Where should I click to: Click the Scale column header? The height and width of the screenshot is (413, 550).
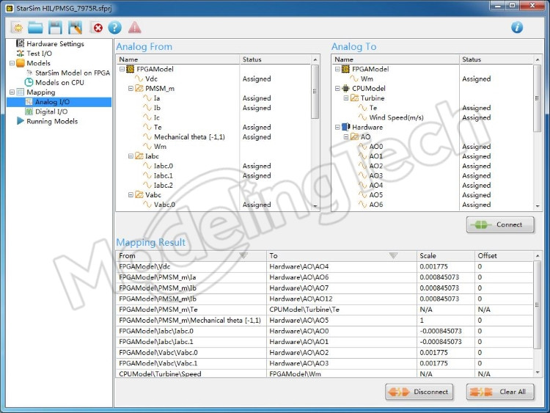click(x=445, y=256)
